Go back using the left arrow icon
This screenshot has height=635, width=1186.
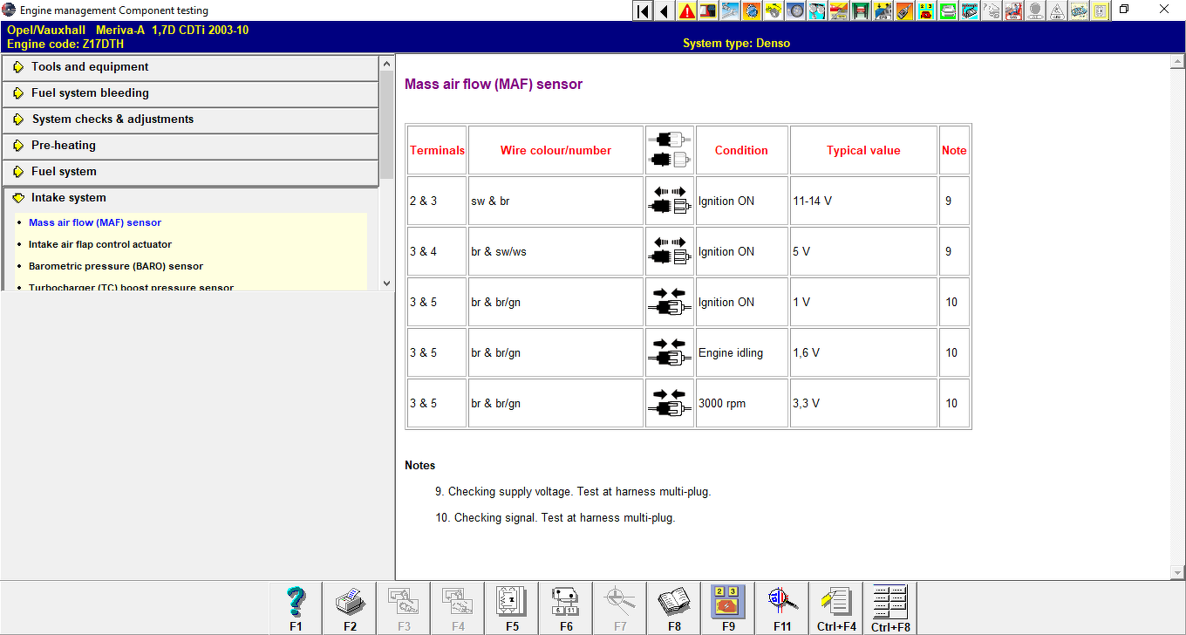[x=664, y=10]
